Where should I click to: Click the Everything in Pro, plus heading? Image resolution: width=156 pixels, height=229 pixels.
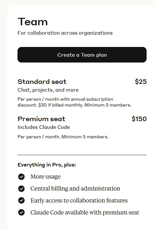point(47,165)
